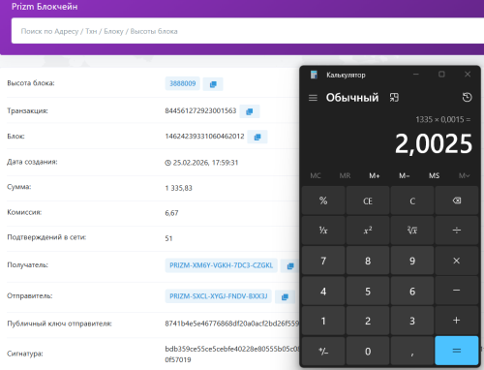
Task: Select the transaction number 844561272923001563
Action: pyautogui.click(x=200, y=110)
